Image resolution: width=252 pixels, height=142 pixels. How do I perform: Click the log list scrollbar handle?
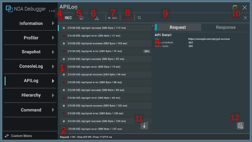pyautogui.click(x=153, y=26)
